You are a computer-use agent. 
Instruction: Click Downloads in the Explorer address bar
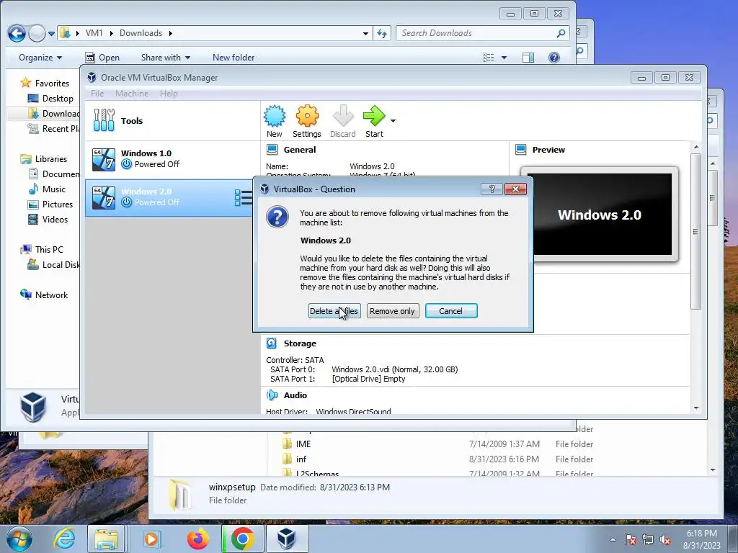click(141, 33)
